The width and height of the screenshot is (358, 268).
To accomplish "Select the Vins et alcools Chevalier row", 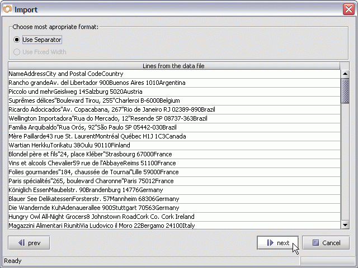I will (x=174, y=163).
